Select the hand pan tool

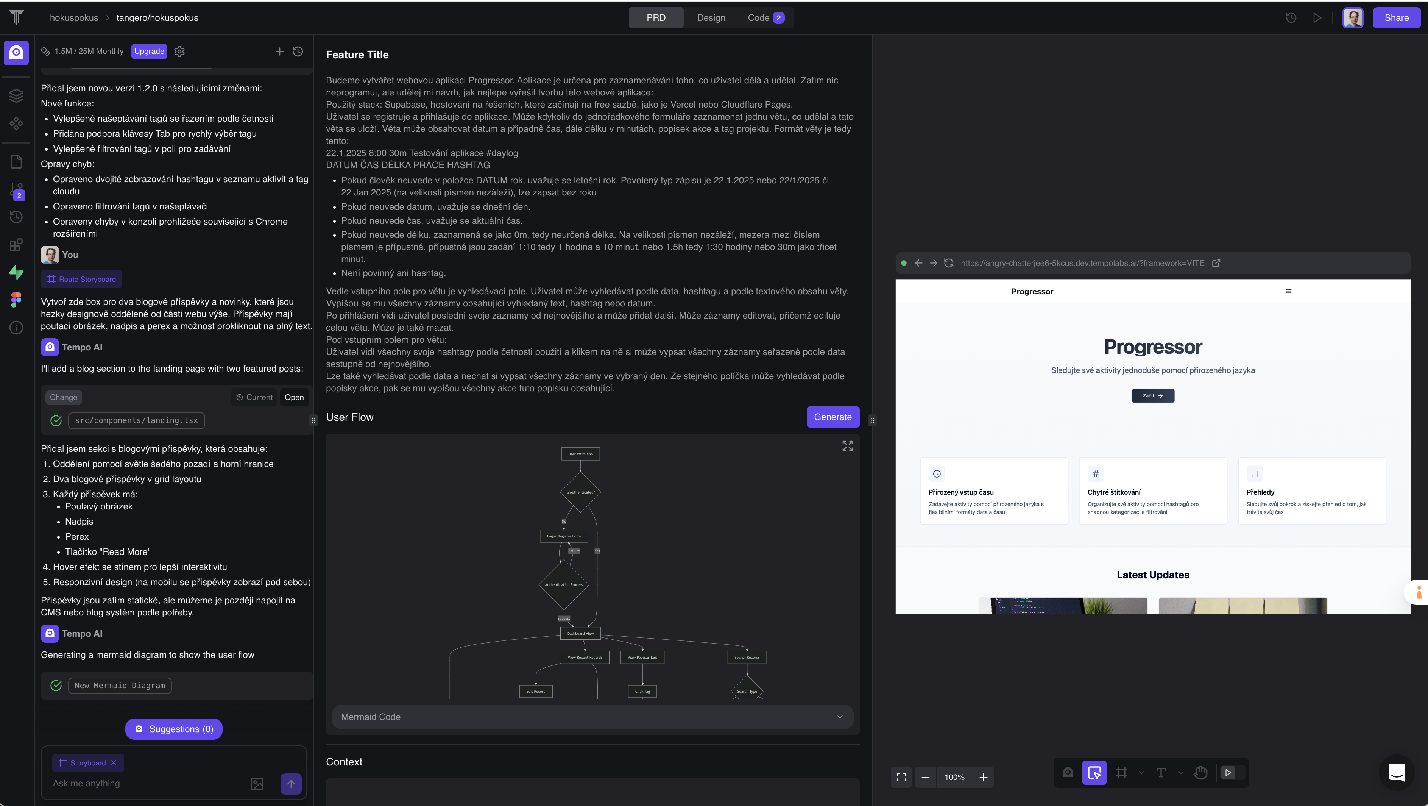tap(1200, 772)
